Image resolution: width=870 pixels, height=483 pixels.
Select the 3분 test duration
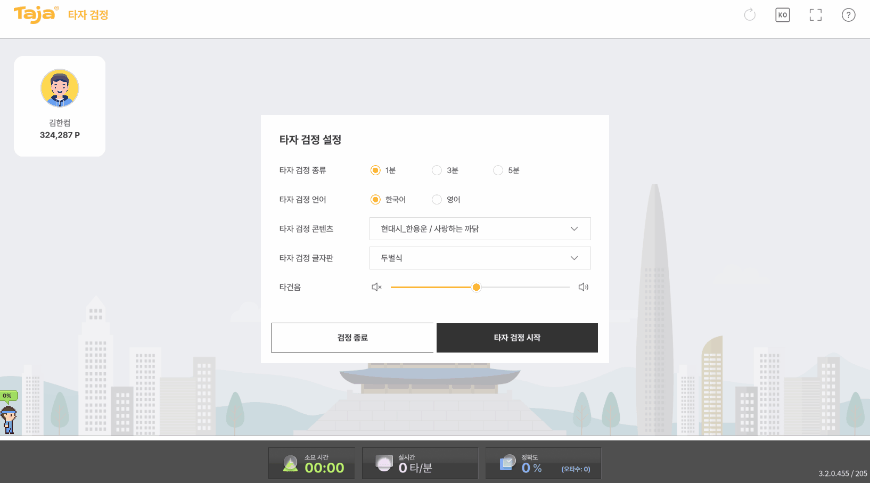[437, 170]
